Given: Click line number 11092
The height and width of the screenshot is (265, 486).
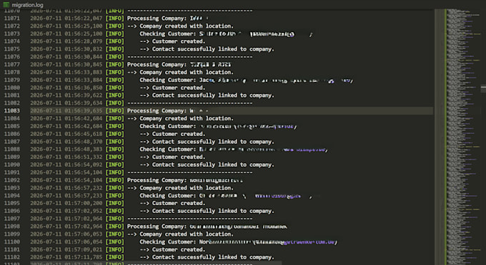Looking at the screenshot, I should click(11, 180).
